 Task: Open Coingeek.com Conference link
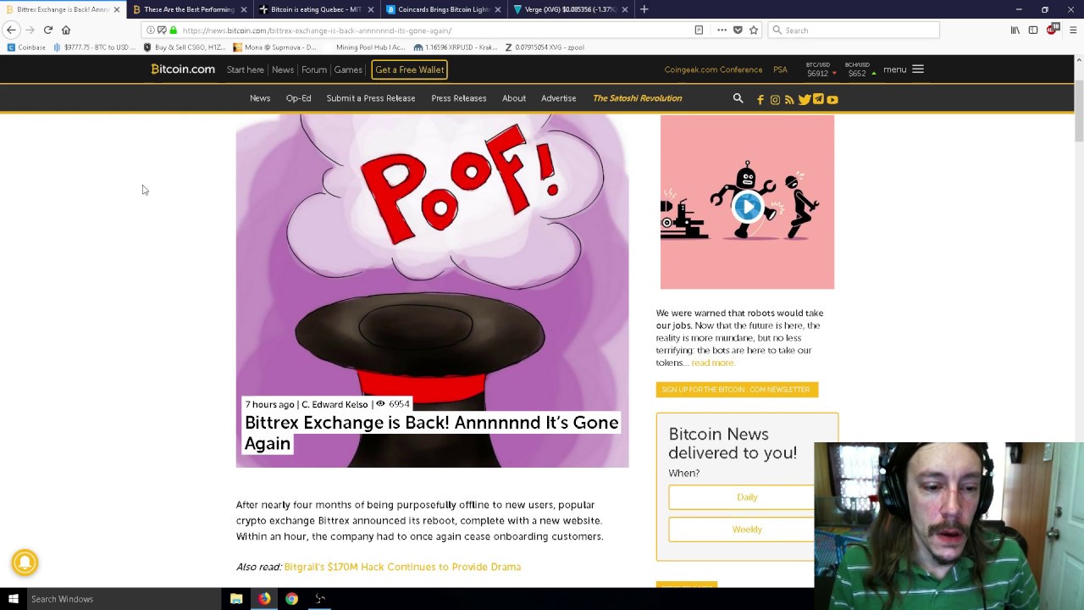tap(713, 69)
